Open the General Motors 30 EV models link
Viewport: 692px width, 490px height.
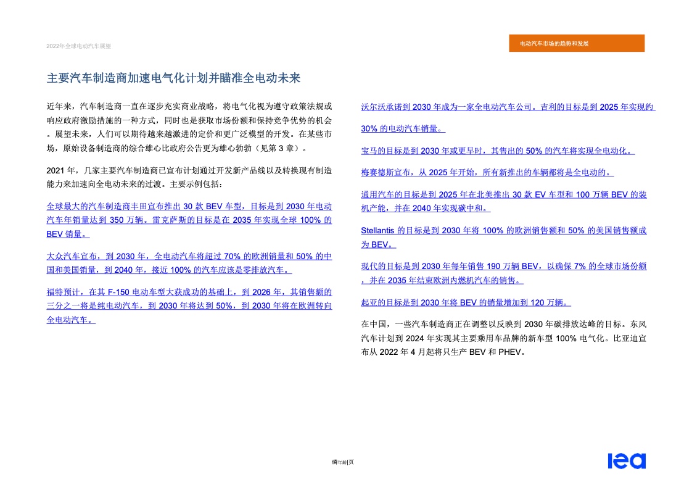click(503, 201)
